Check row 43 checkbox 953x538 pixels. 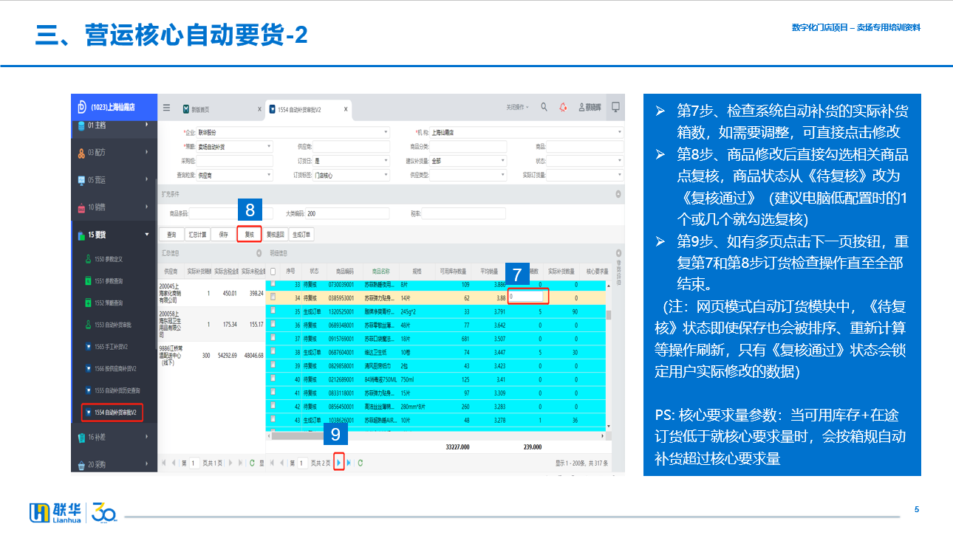coord(273,419)
